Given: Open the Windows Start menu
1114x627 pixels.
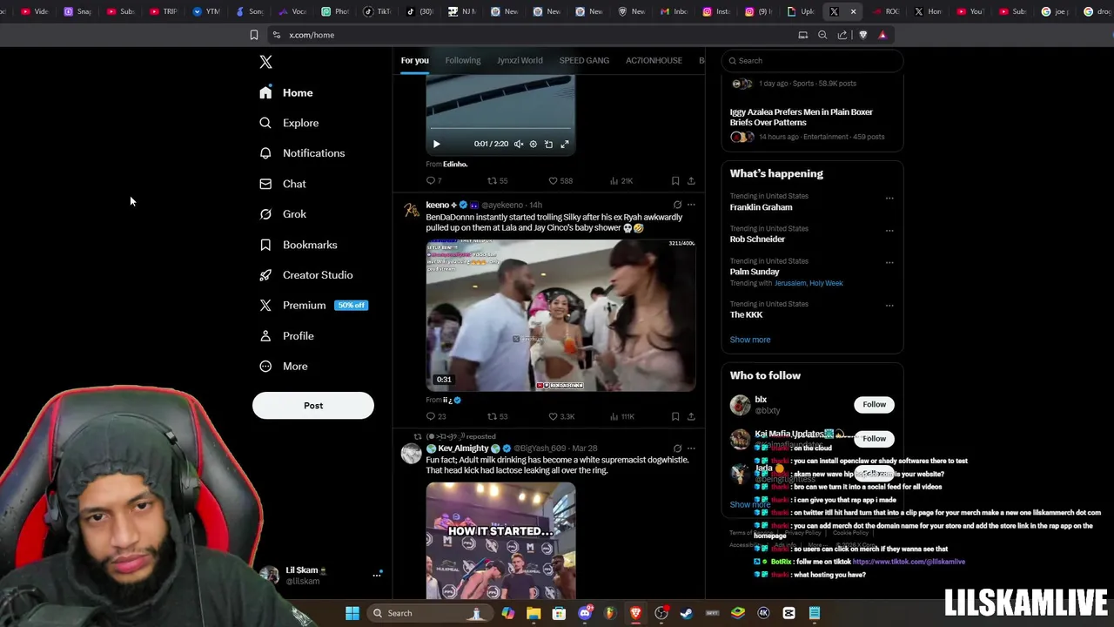Looking at the screenshot, I should coord(352,613).
